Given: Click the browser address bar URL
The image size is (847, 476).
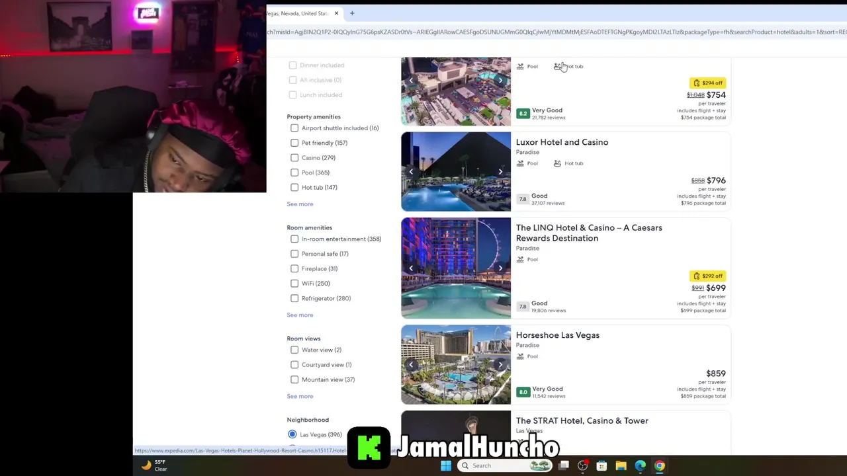Looking at the screenshot, I should (x=557, y=32).
